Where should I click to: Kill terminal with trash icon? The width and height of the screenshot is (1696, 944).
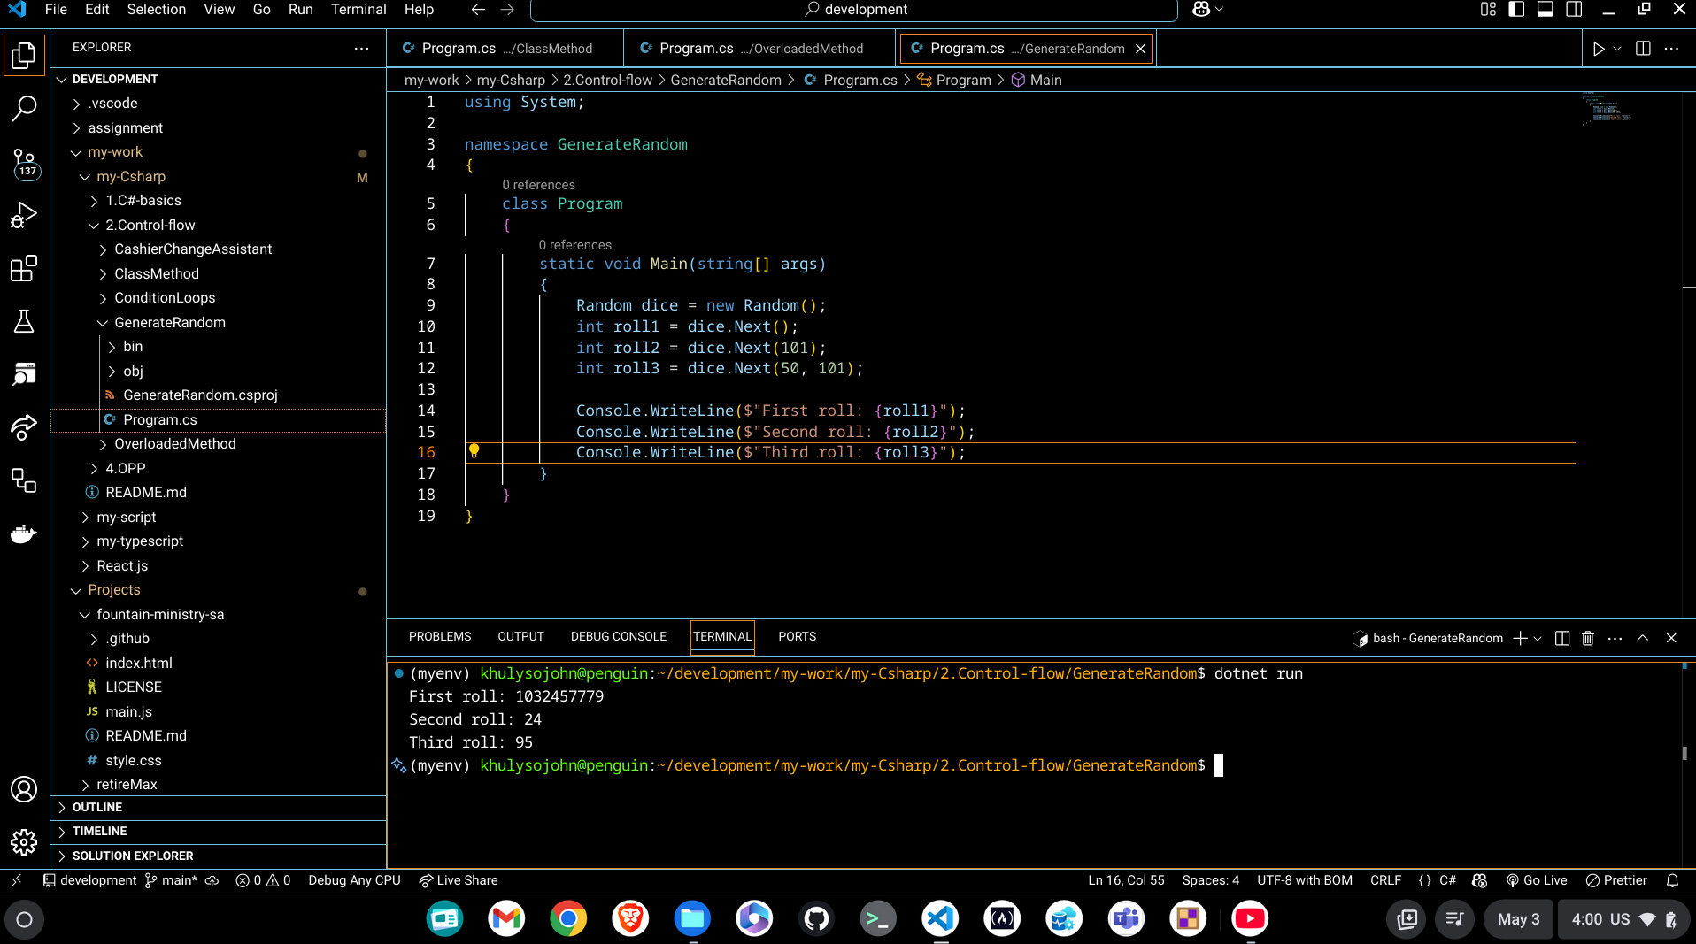click(x=1588, y=638)
